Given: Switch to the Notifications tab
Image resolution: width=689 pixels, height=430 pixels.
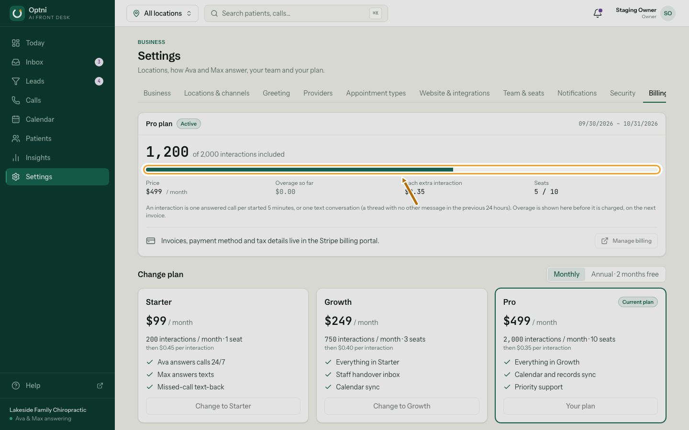Looking at the screenshot, I should (x=577, y=93).
